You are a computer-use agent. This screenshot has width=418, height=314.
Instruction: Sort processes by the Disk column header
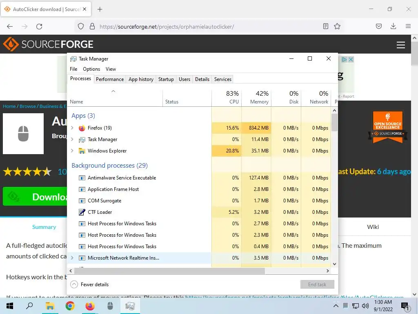click(x=286, y=98)
